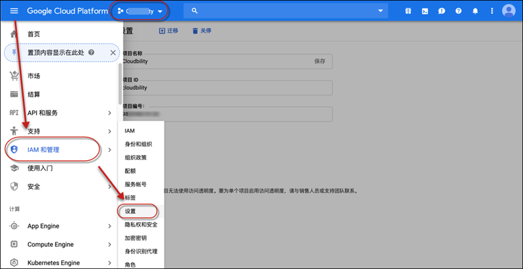The height and width of the screenshot is (269, 523).
Task: Select 服务帐号 in the submenu
Action: pos(135,184)
